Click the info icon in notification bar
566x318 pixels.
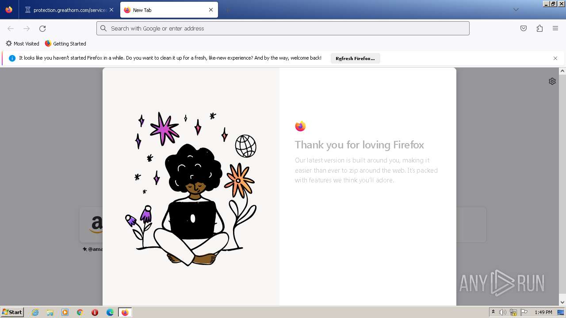(x=12, y=58)
